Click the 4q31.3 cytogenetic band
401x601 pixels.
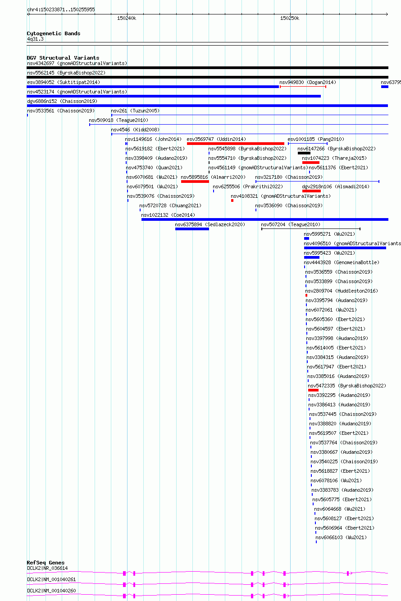point(207,44)
